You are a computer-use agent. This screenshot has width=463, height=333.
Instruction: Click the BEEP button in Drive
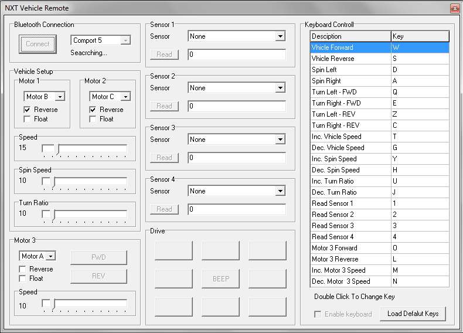click(220, 278)
